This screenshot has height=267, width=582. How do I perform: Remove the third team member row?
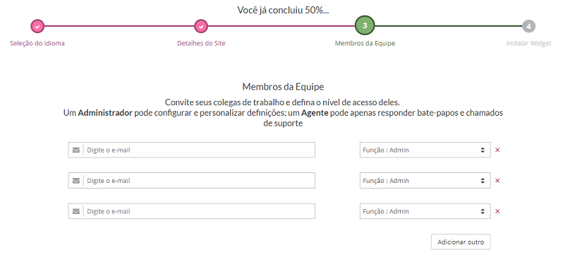tap(498, 211)
